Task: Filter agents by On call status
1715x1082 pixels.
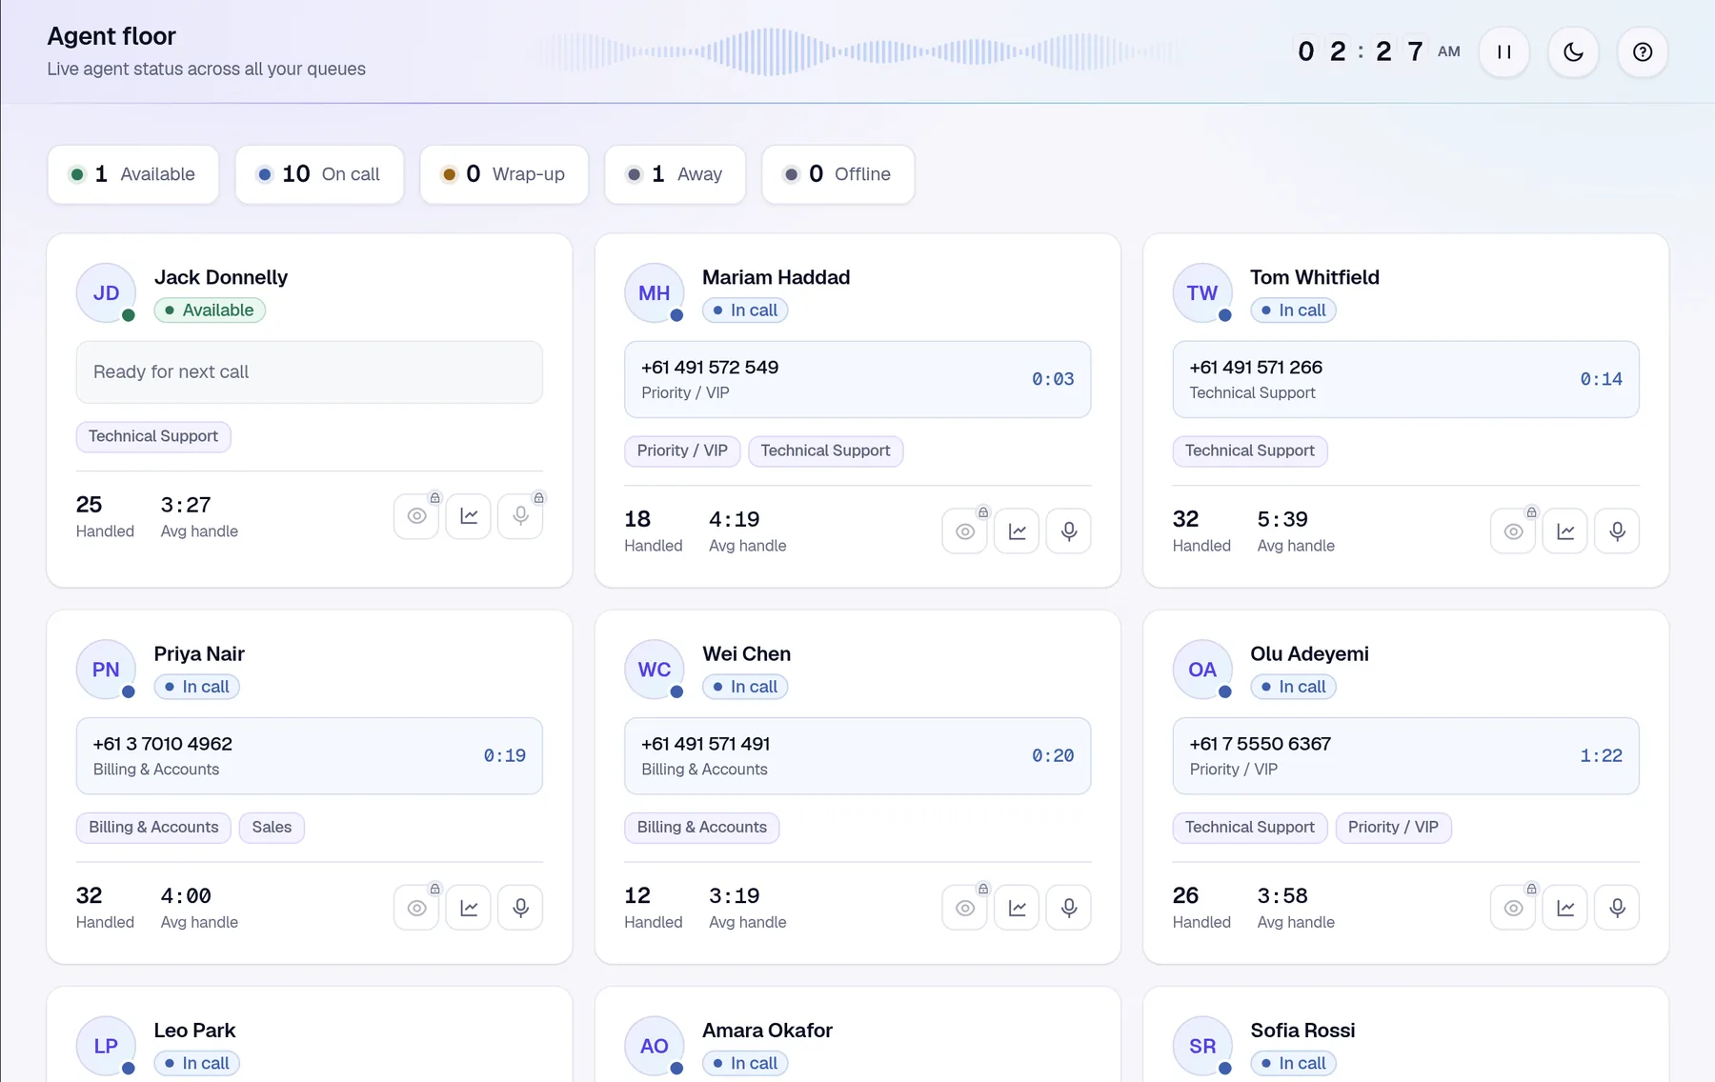Action: tap(319, 174)
